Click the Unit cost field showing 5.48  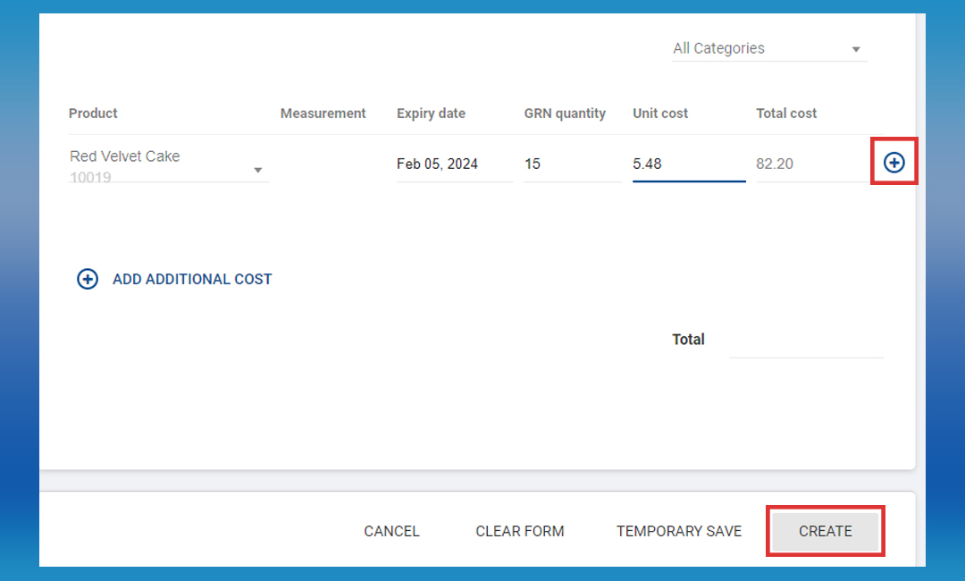tap(688, 164)
